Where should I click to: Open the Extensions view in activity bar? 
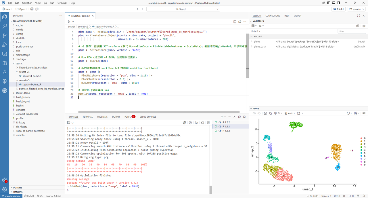tap(5, 63)
